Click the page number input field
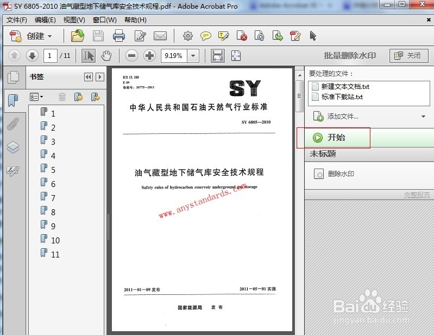434x335 pixels. pos(50,56)
